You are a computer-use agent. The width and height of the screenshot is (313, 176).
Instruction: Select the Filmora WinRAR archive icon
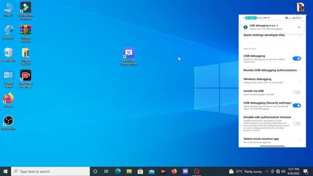[x=25, y=34]
